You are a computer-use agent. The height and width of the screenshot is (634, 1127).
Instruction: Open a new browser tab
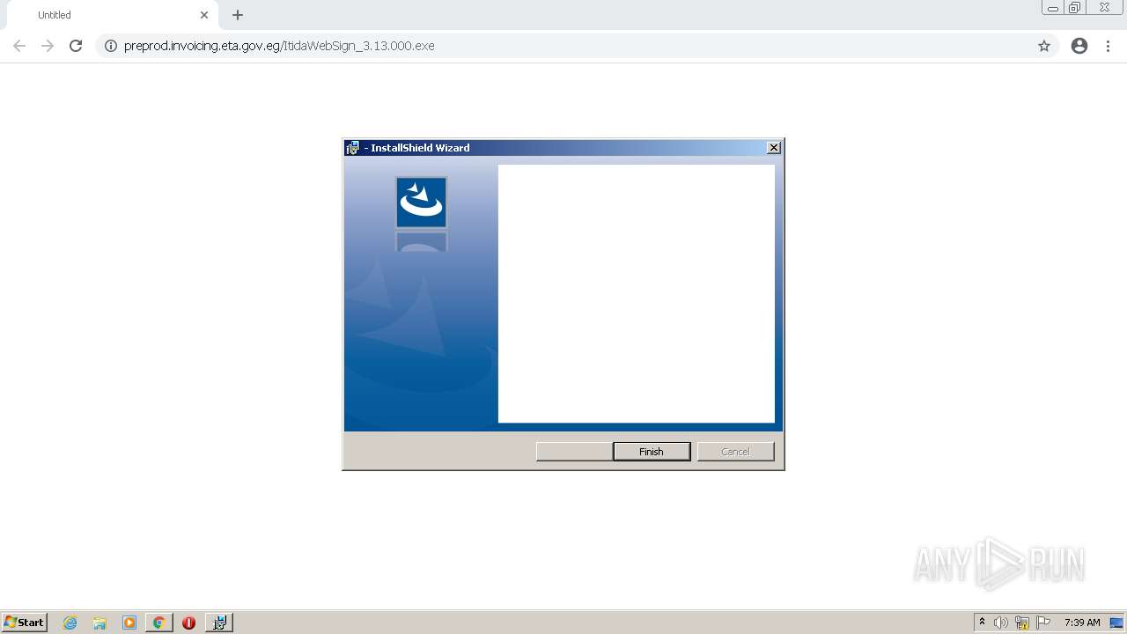pos(238,15)
